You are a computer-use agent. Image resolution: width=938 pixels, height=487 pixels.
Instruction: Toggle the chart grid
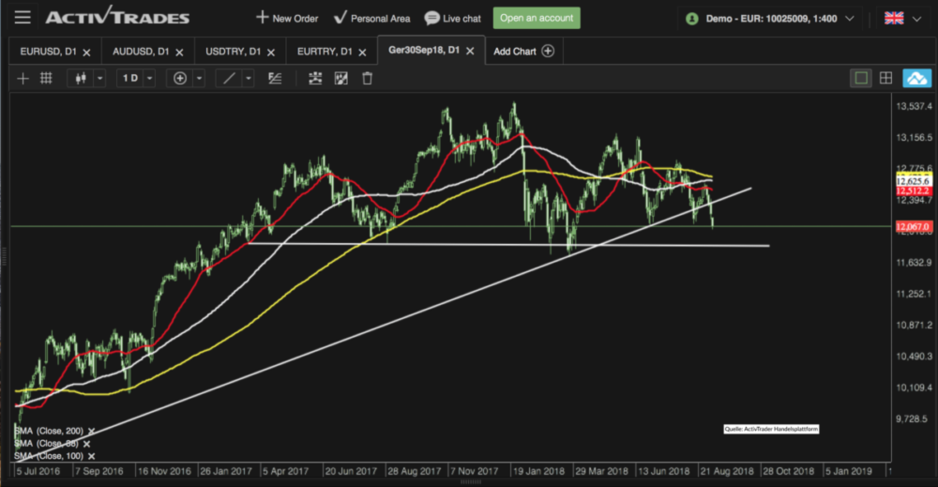tap(46, 79)
